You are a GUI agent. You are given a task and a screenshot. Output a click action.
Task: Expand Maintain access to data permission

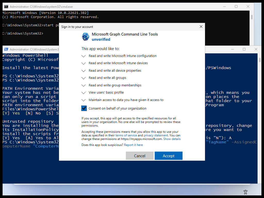click(83, 100)
